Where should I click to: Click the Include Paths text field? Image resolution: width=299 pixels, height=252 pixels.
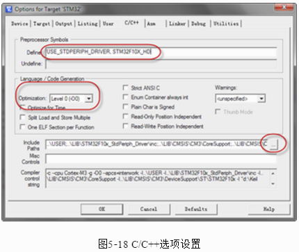(x=156, y=144)
